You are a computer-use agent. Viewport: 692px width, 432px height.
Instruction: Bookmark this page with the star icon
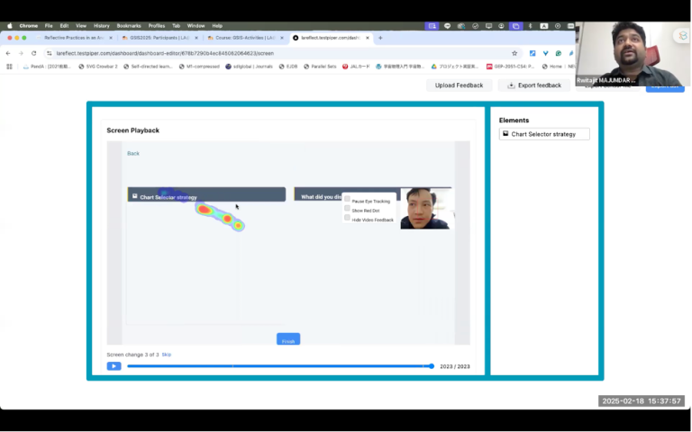pos(514,53)
